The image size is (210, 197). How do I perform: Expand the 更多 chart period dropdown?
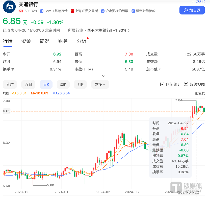100,84
